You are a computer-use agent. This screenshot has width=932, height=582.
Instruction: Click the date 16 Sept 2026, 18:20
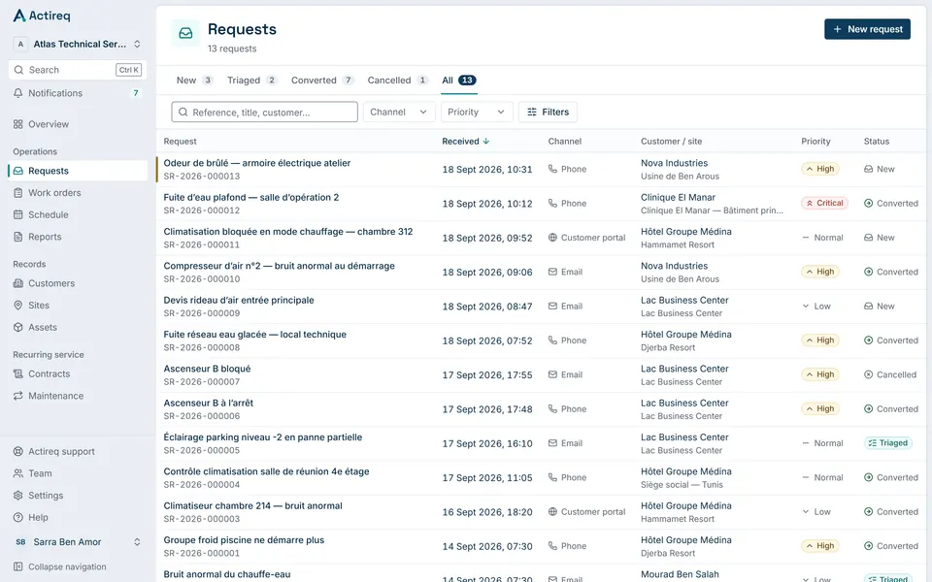tap(487, 512)
